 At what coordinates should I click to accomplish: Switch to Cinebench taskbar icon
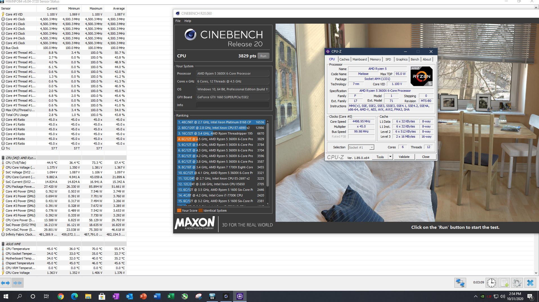[226, 296]
